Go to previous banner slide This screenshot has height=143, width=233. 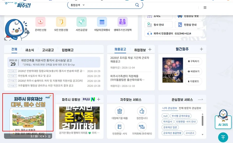point(41,136)
